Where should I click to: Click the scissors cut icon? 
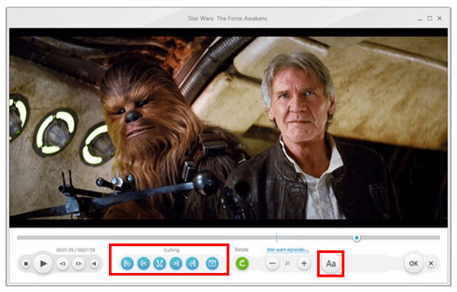pos(159,264)
